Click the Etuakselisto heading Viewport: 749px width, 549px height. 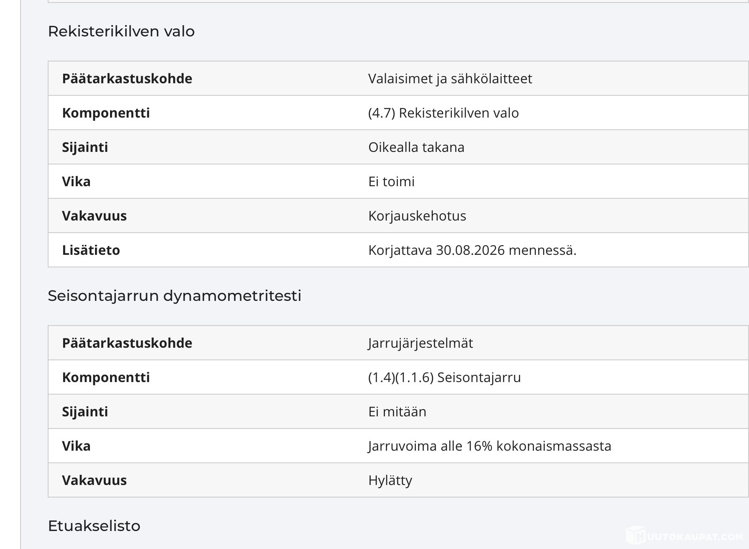coord(94,526)
